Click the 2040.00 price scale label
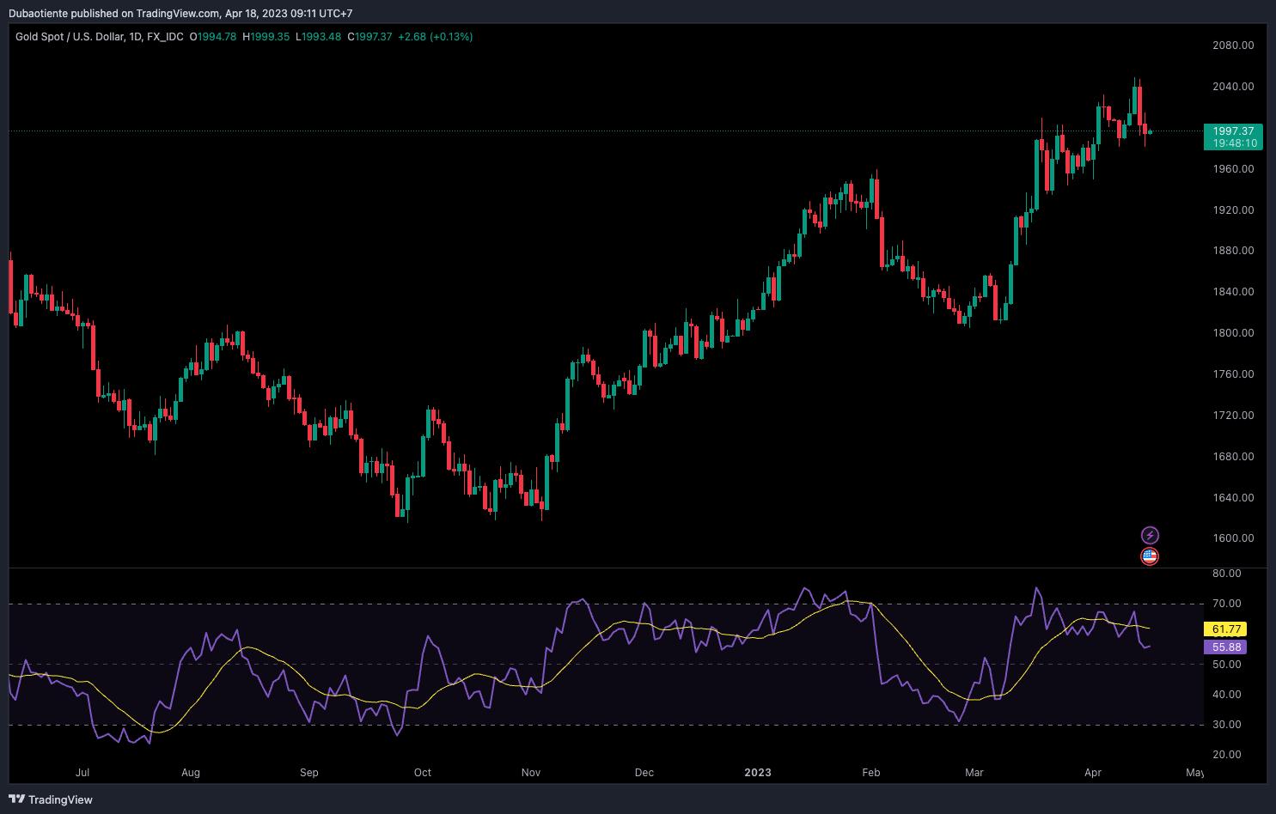 point(1233,87)
